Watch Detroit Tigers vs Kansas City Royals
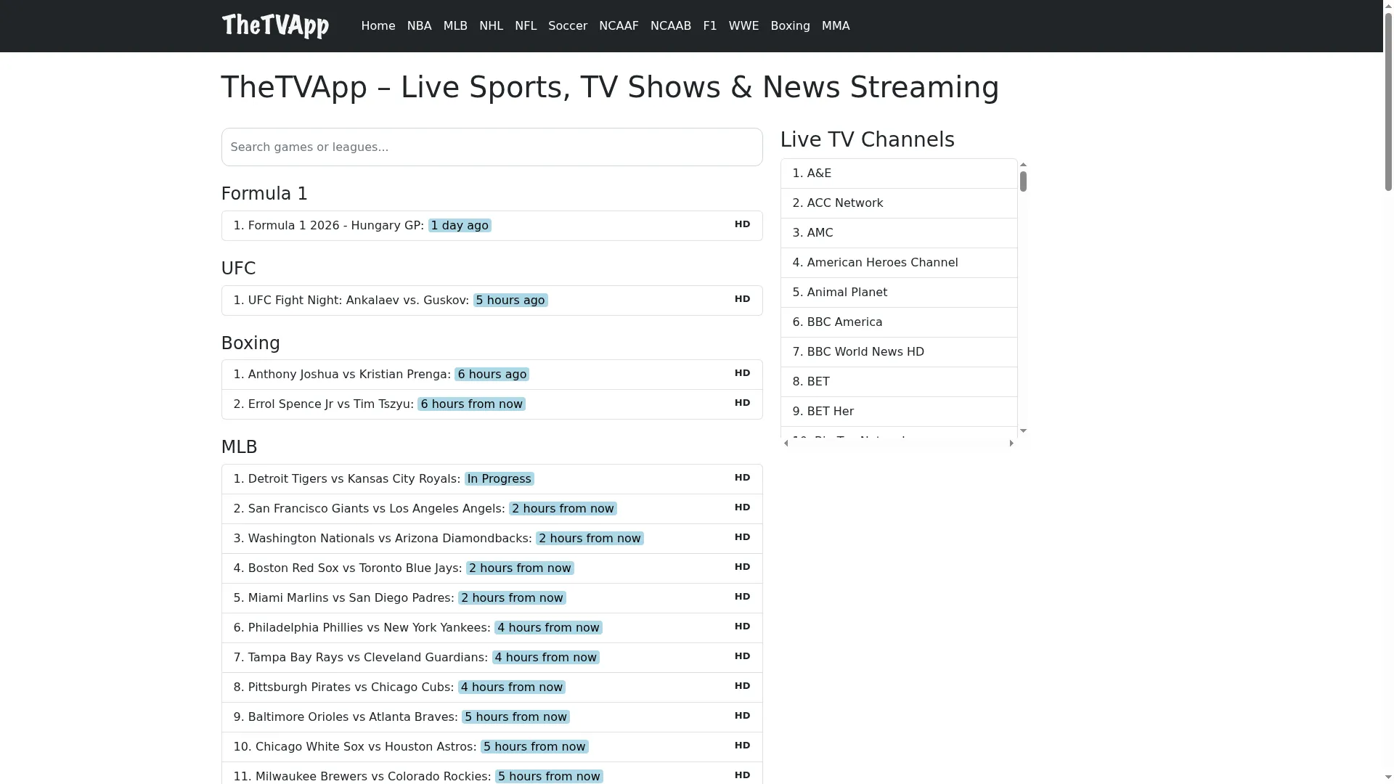Image resolution: width=1394 pixels, height=784 pixels. point(492,479)
